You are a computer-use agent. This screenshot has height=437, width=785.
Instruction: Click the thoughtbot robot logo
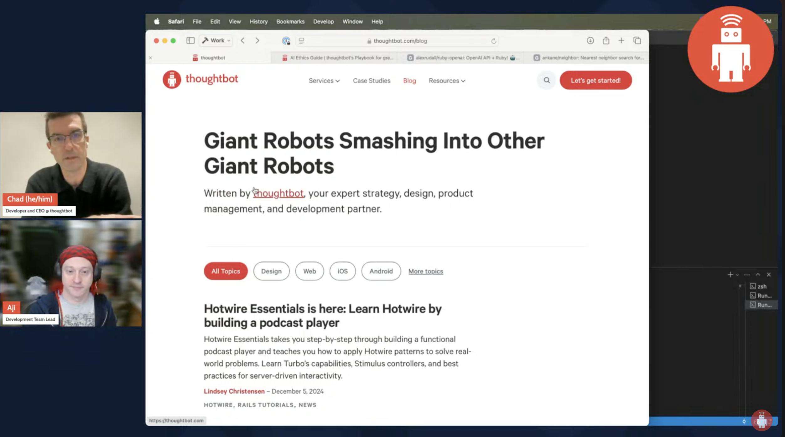tap(172, 79)
